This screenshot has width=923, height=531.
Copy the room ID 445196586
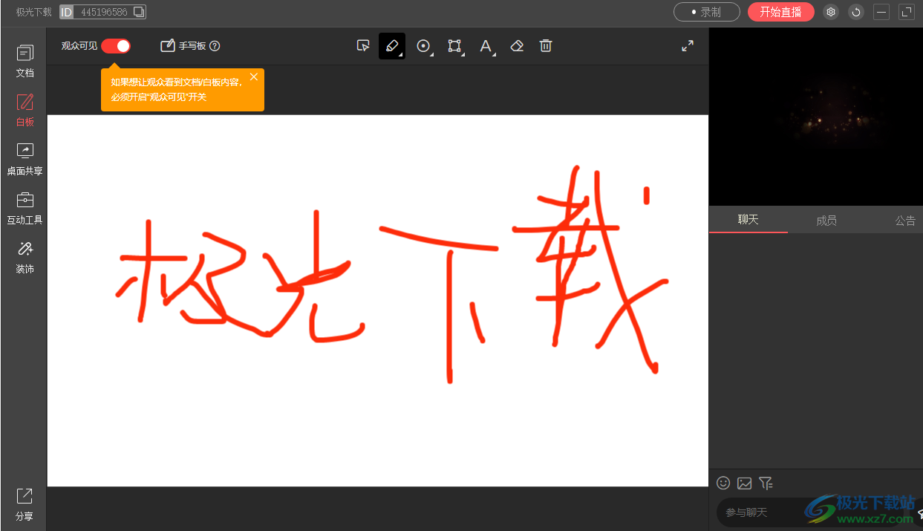tap(137, 11)
